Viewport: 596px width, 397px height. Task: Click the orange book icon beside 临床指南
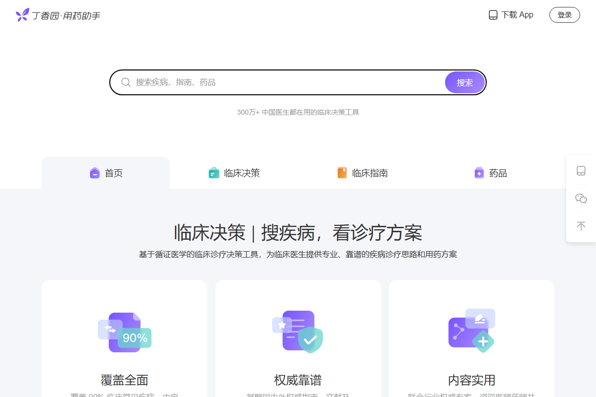coord(342,173)
